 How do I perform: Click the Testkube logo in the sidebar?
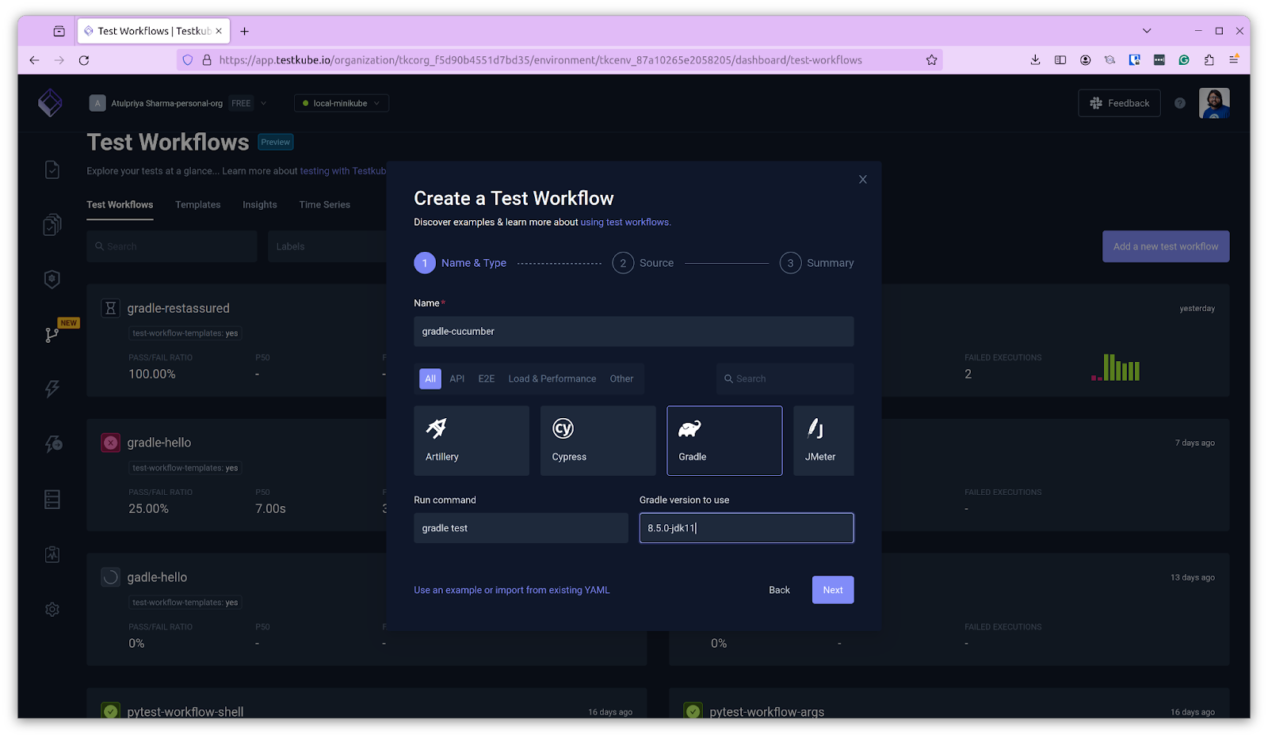coord(51,103)
